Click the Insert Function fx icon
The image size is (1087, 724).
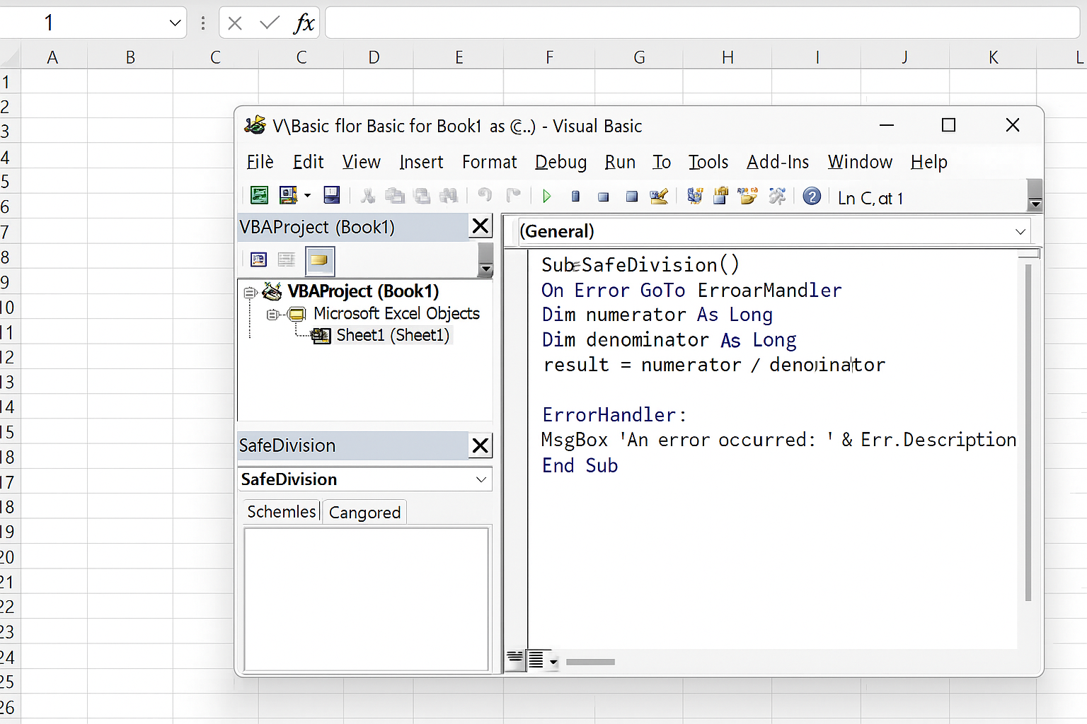304,23
